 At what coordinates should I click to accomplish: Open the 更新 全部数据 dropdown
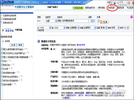click(x=75, y=28)
